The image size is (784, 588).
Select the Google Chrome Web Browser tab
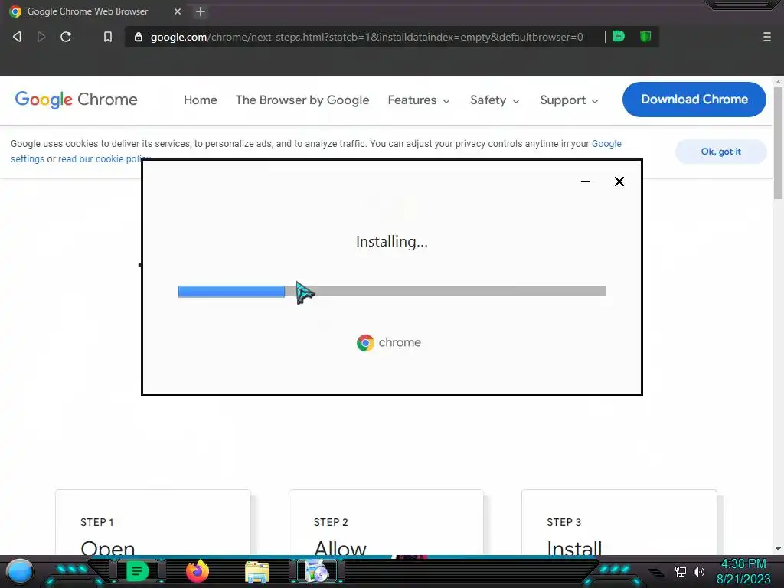click(95, 11)
